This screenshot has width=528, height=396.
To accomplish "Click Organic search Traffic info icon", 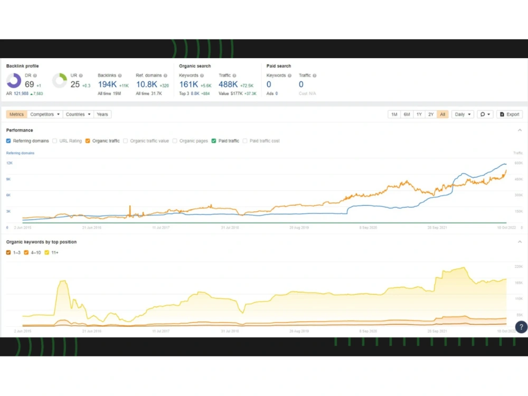I will tap(234, 76).
